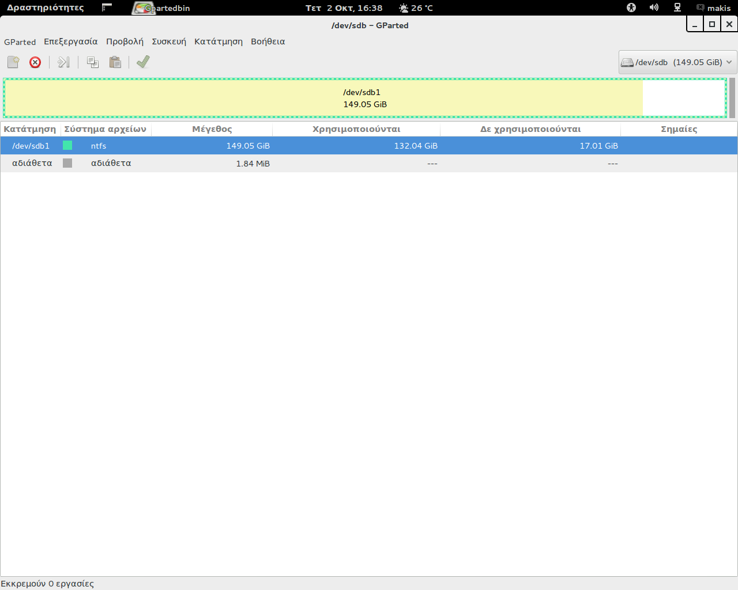
Task: Click the Copy partition toolbar icon
Action: 92,62
